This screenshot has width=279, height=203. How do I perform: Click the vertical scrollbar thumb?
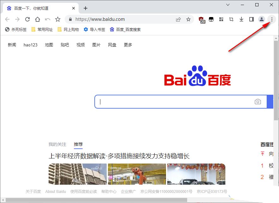point(276,79)
